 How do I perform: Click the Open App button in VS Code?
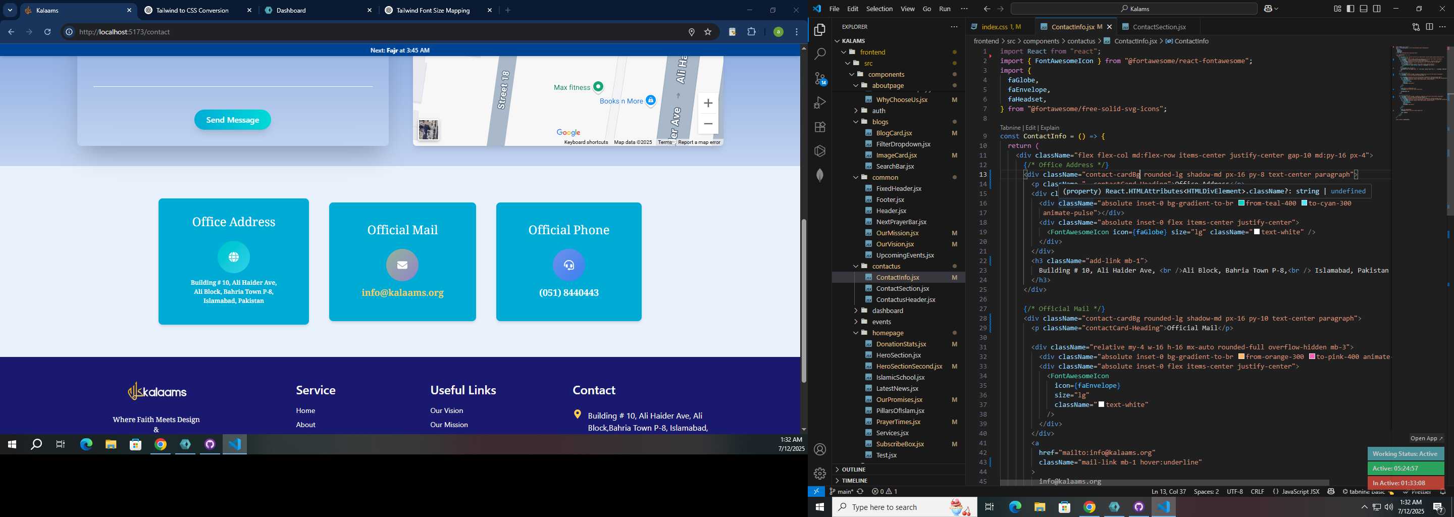pyautogui.click(x=1426, y=439)
